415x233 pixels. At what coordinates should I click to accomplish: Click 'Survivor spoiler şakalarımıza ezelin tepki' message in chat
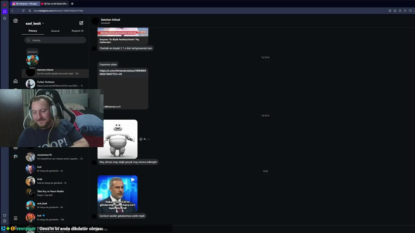[122, 216]
